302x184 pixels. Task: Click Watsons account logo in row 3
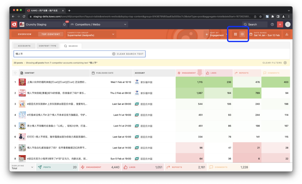pyautogui.click(x=137, y=104)
